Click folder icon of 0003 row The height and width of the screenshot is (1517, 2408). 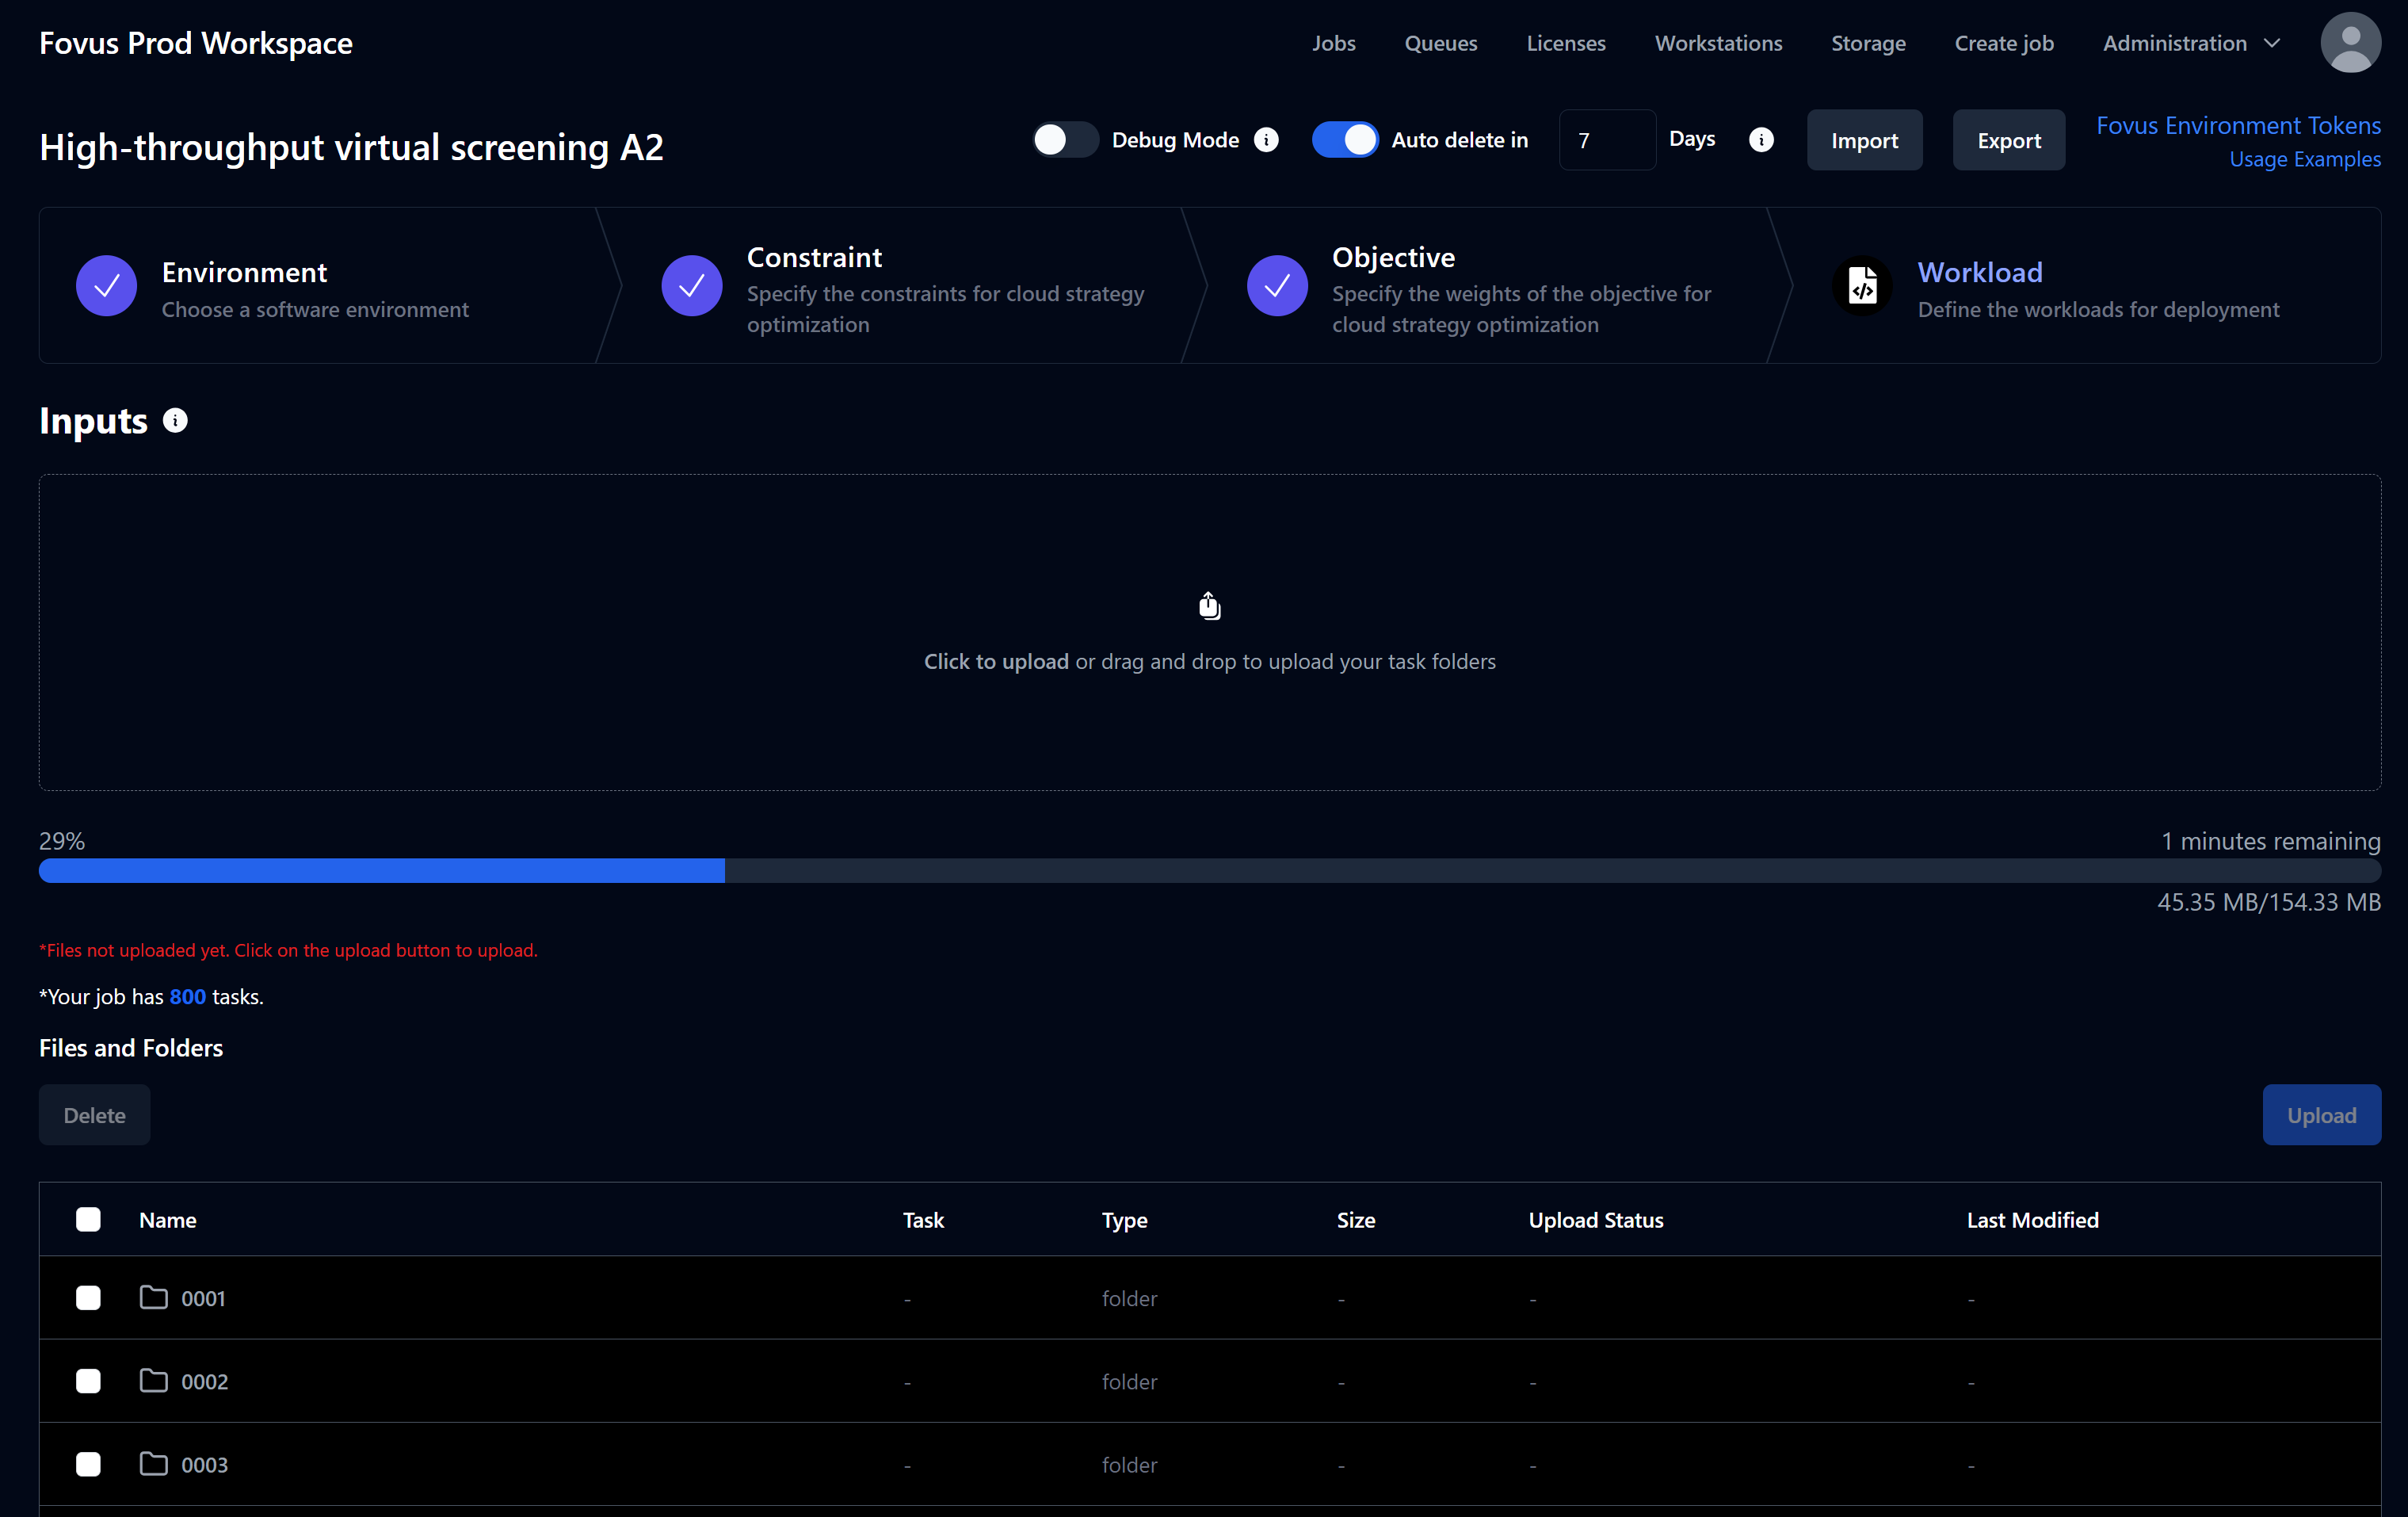coord(153,1464)
